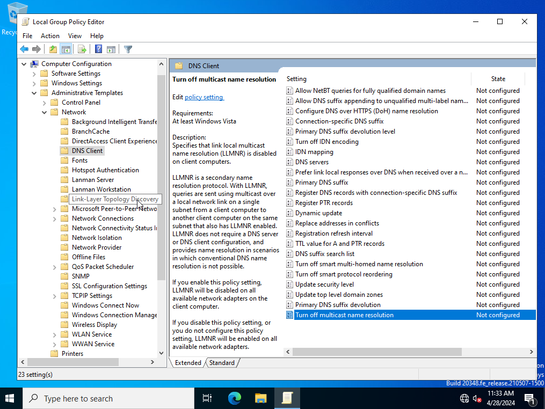Toggle the Show/Hide Console Tree icon
This screenshot has height=409, width=545.
(66, 49)
